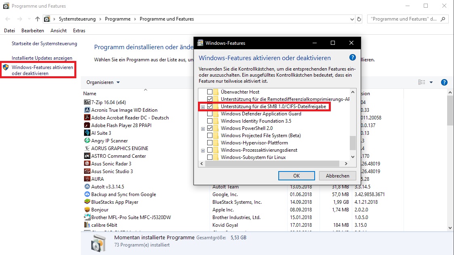The height and width of the screenshot is (255, 454).
Task: Click the search magnifier icon
Action: [443, 19]
